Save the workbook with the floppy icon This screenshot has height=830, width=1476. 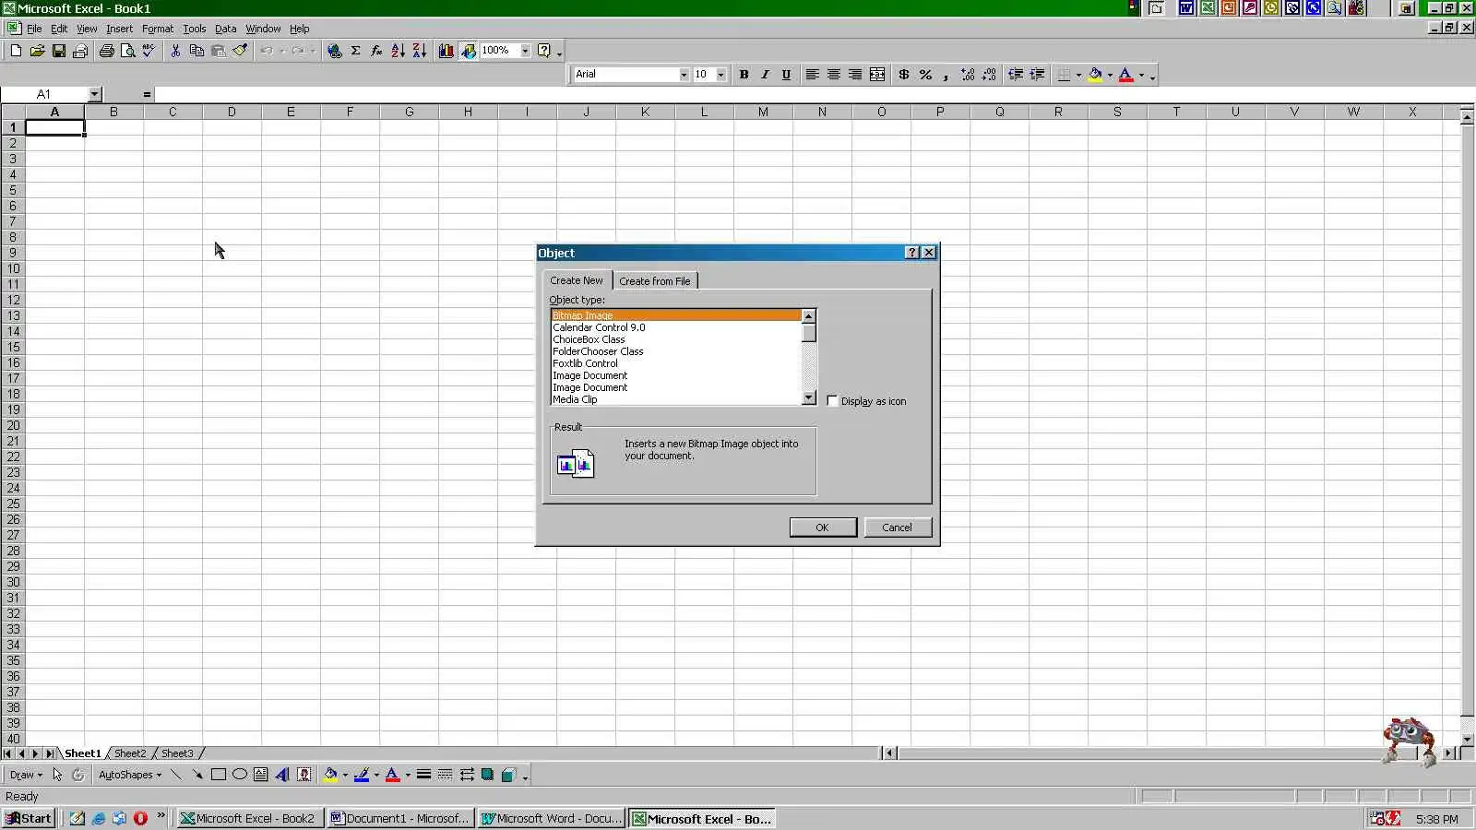(x=58, y=51)
